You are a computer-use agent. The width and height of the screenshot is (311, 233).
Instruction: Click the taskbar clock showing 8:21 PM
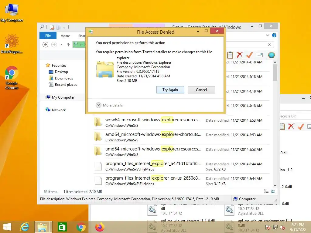click(x=298, y=227)
